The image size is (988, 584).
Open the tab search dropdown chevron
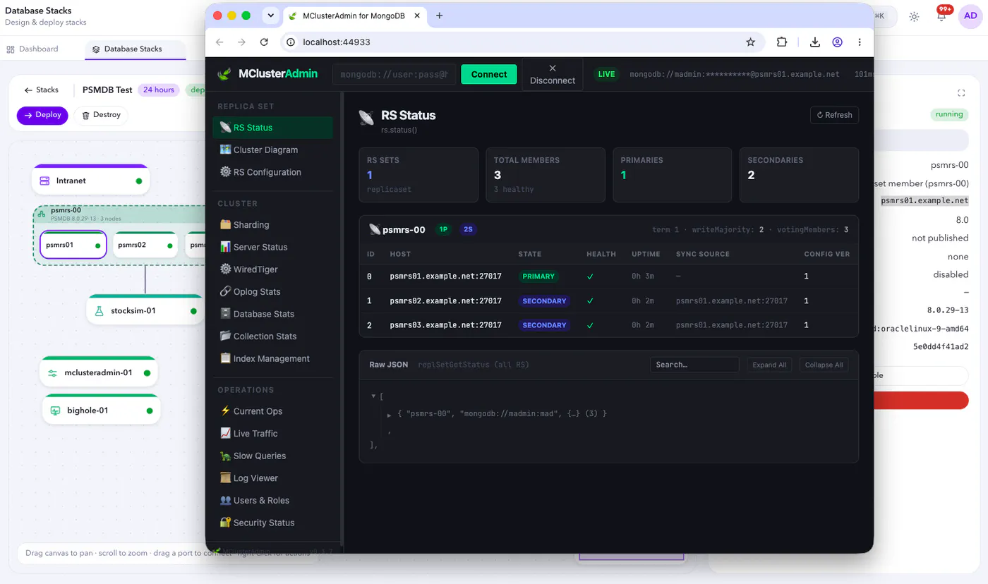pos(270,16)
